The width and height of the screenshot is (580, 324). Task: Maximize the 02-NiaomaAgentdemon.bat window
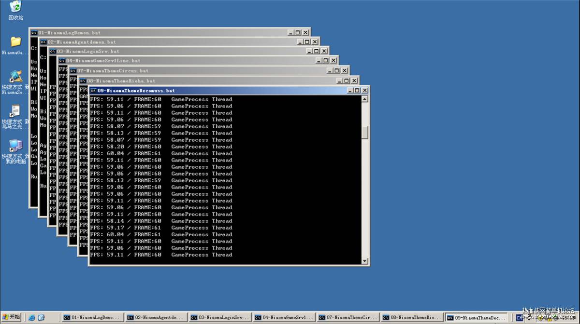click(307, 42)
